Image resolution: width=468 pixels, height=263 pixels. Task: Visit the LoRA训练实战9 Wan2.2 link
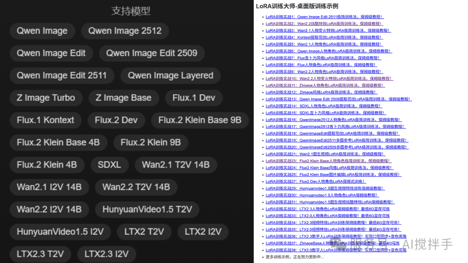[325, 72]
